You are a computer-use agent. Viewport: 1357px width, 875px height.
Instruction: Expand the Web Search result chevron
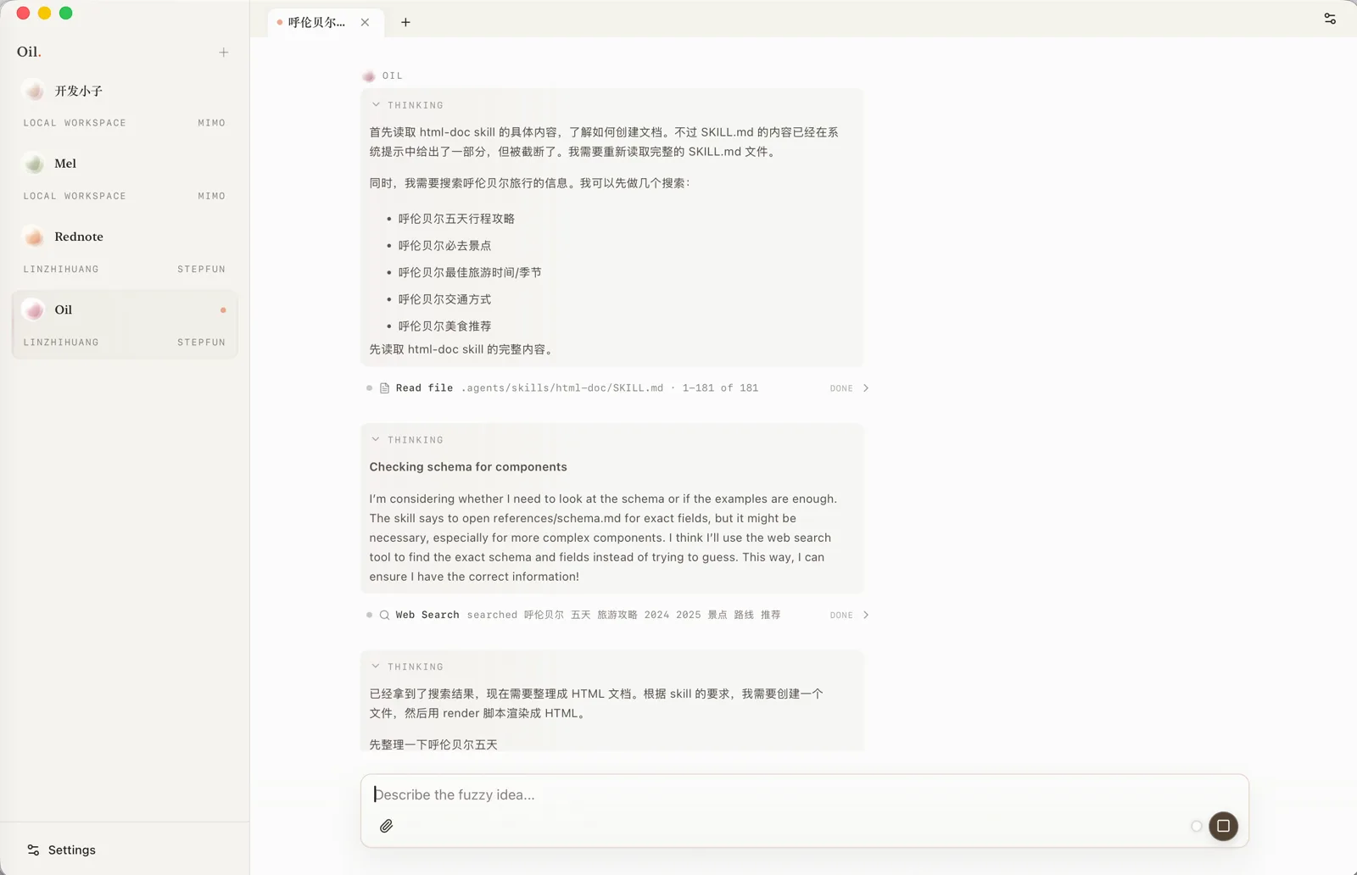pyautogui.click(x=866, y=615)
